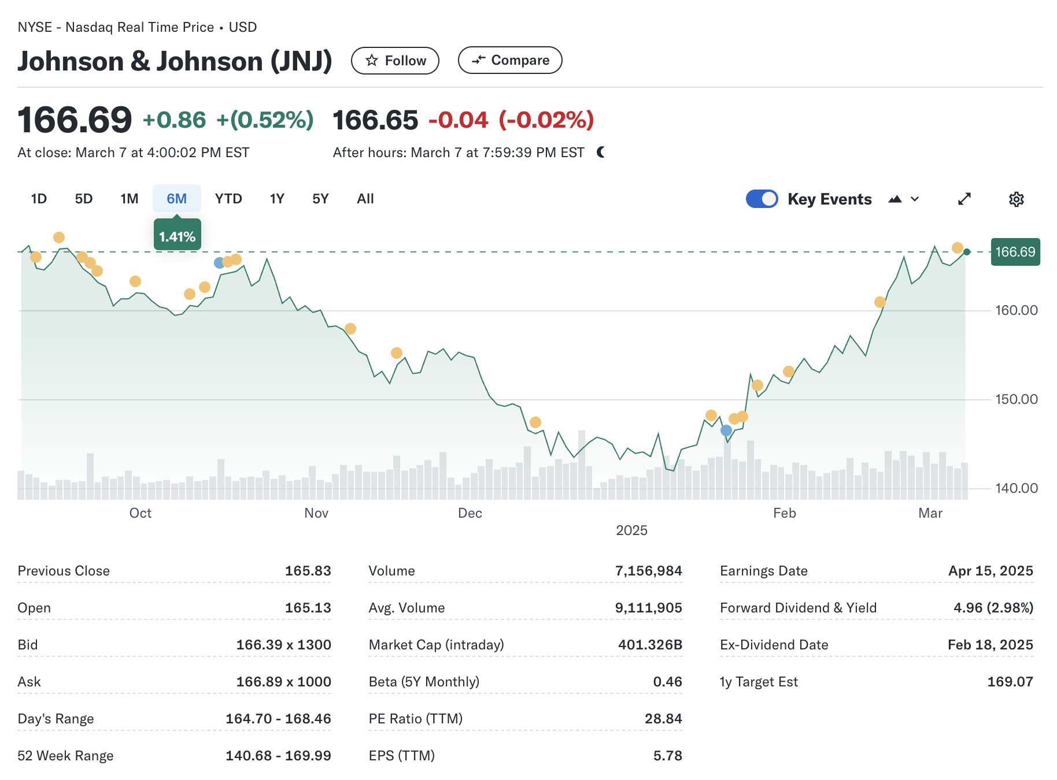Click the PE Ratio (TTM) value 28.84
This screenshot has width=1057, height=780.
coord(663,719)
